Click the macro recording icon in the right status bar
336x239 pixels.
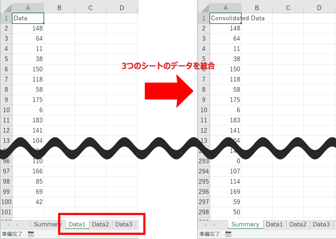coord(228,234)
